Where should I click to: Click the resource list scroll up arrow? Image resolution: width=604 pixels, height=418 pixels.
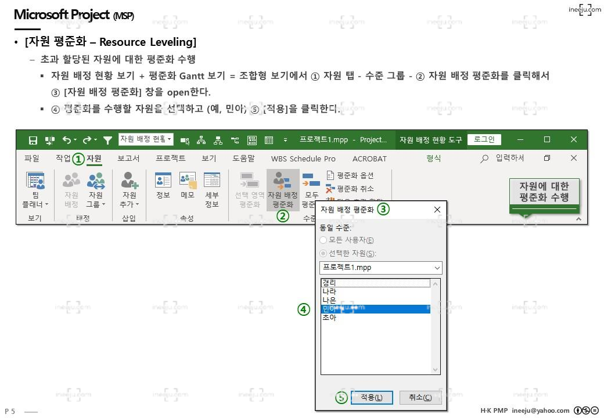click(x=435, y=284)
